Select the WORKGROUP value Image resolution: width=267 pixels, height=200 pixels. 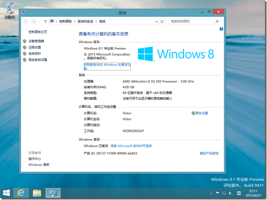133,131
